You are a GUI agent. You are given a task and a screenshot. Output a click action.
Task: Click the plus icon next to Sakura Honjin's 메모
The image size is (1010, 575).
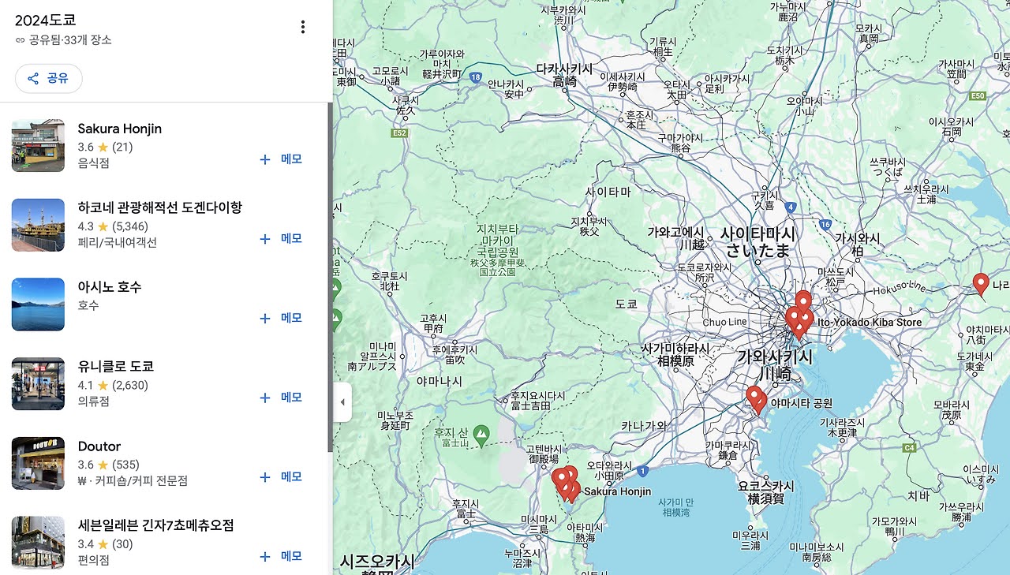coord(264,159)
